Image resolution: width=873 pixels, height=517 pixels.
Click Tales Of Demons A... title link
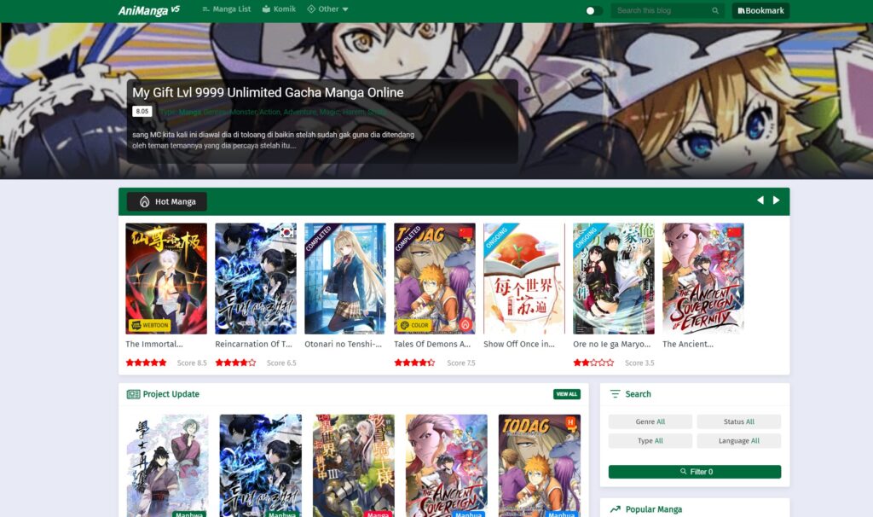[x=432, y=345]
